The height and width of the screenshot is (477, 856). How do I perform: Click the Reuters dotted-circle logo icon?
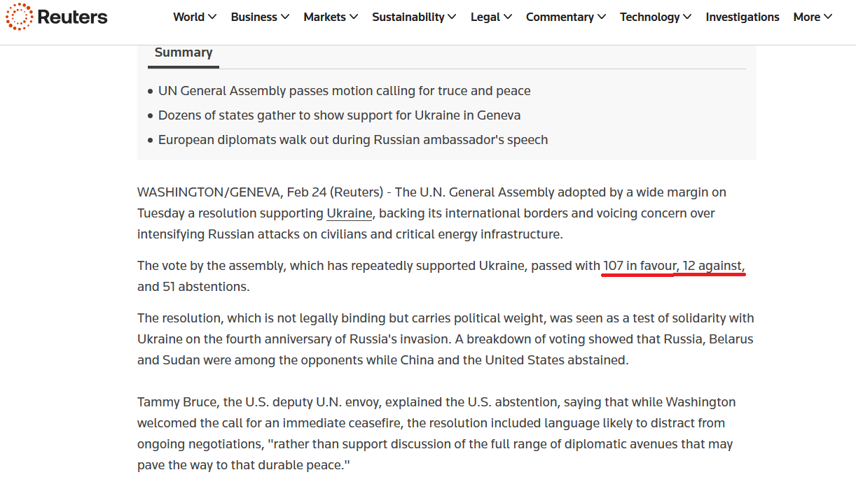19,17
